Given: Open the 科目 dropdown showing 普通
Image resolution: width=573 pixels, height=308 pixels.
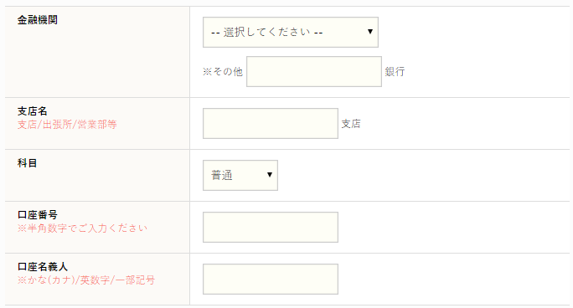Looking at the screenshot, I should point(240,175).
